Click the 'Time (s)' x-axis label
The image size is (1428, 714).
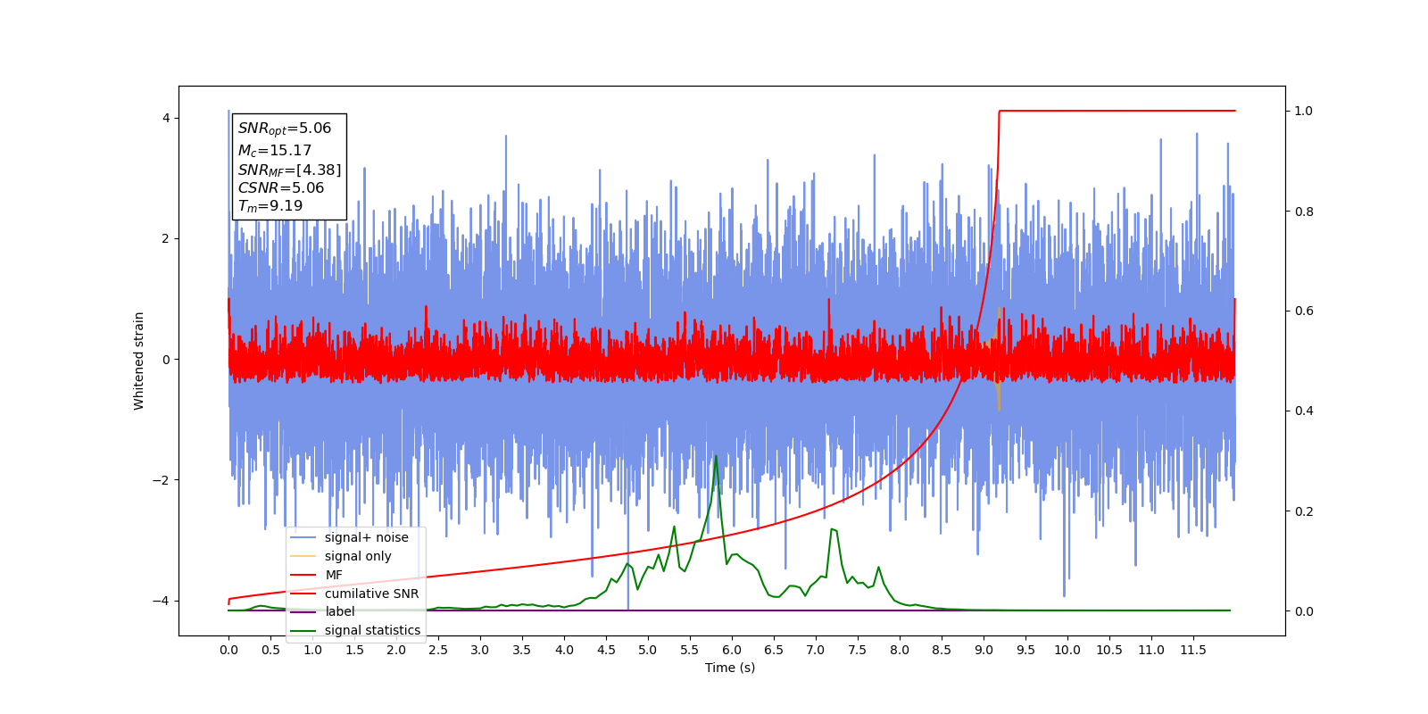click(x=730, y=668)
